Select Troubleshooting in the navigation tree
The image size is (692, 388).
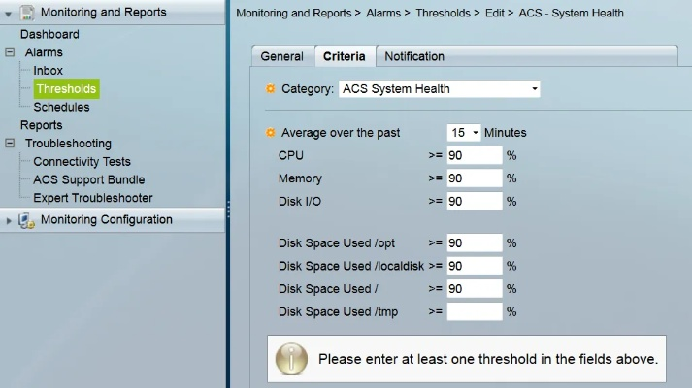(x=68, y=144)
